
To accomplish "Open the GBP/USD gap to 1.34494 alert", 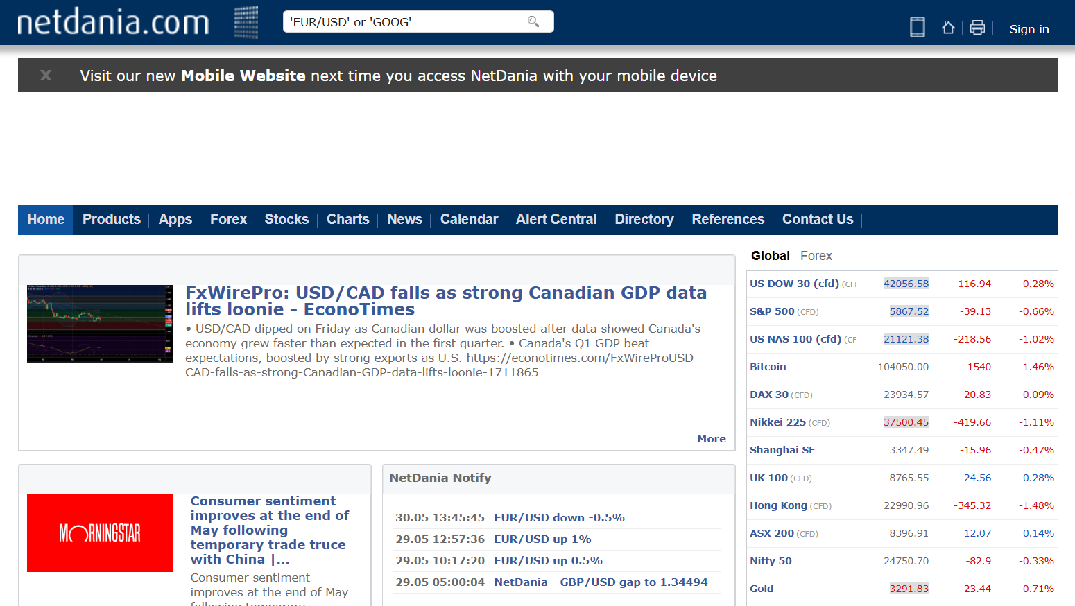I will pyautogui.click(x=601, y=582).
